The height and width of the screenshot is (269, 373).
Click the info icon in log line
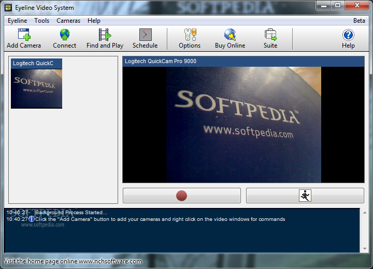[x=32, y=219]
